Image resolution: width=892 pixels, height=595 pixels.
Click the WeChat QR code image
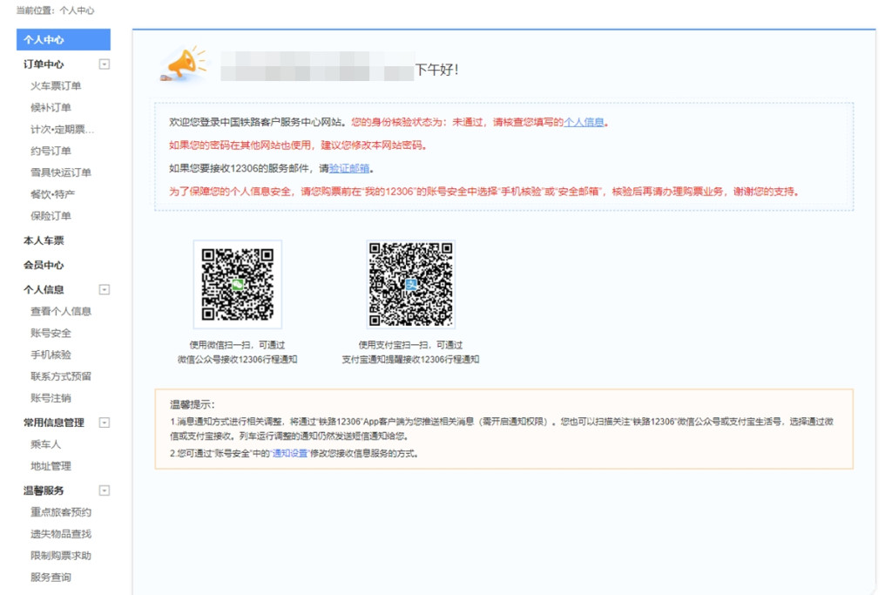[237, 284]
